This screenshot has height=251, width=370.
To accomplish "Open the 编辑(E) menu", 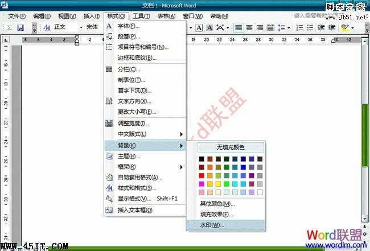I will coord(42,16).
